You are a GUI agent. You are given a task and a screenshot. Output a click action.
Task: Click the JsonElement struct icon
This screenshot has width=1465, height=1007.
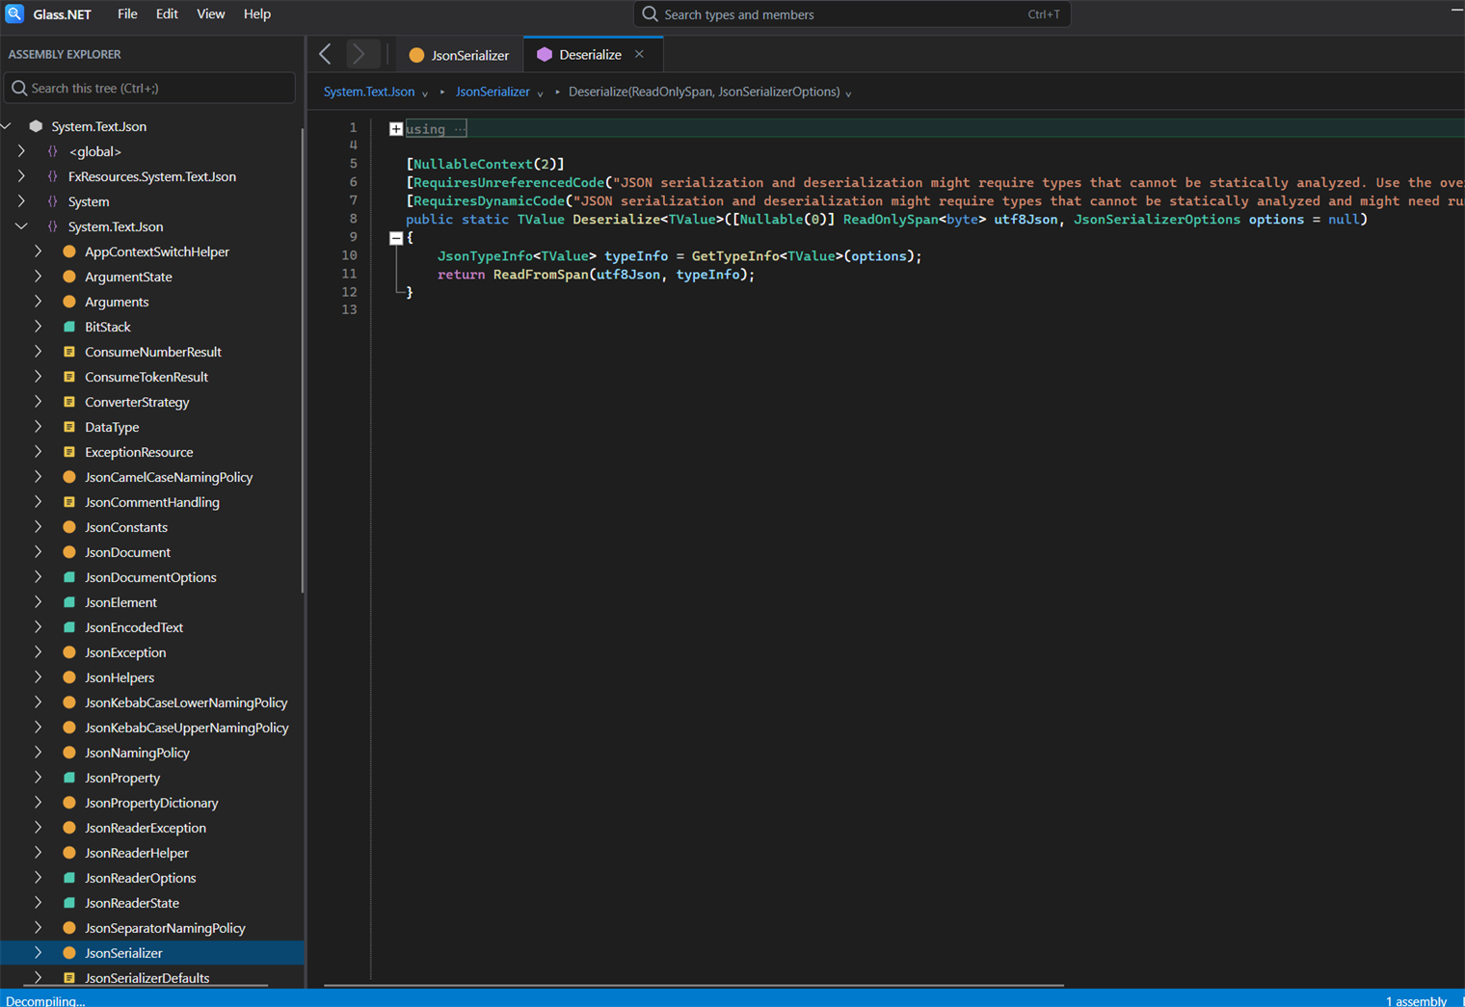click(x=69, y=602)
